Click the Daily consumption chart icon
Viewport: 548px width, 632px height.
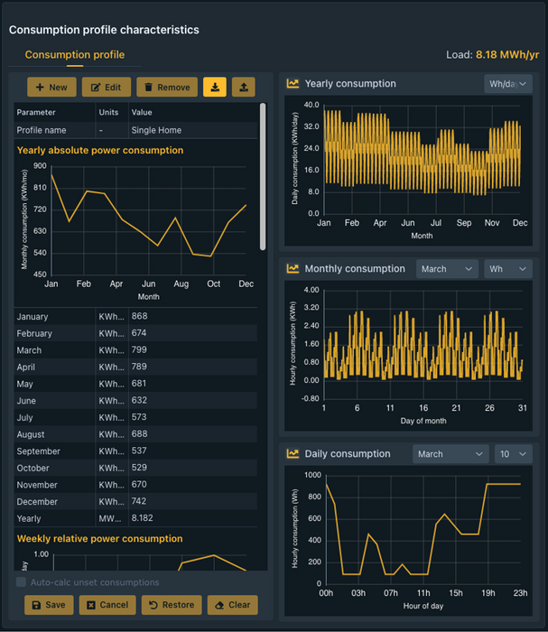[x=293, y=454]
